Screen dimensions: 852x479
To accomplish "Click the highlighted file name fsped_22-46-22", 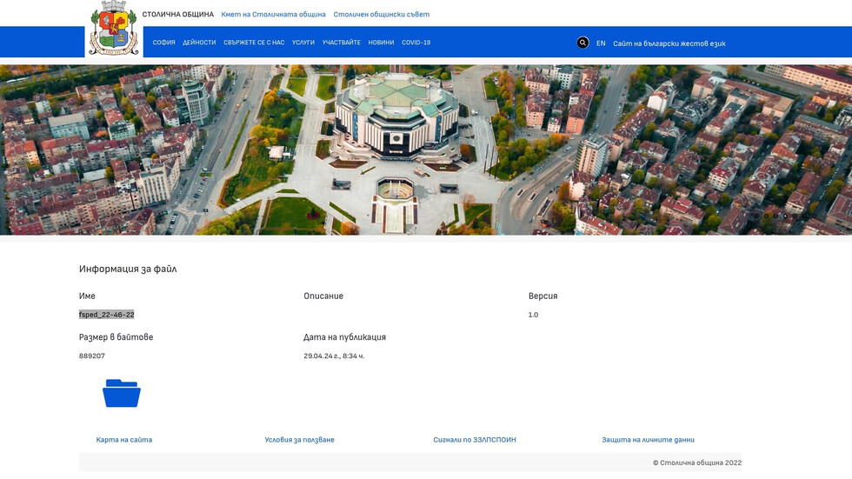I will [x=106, y=315].
